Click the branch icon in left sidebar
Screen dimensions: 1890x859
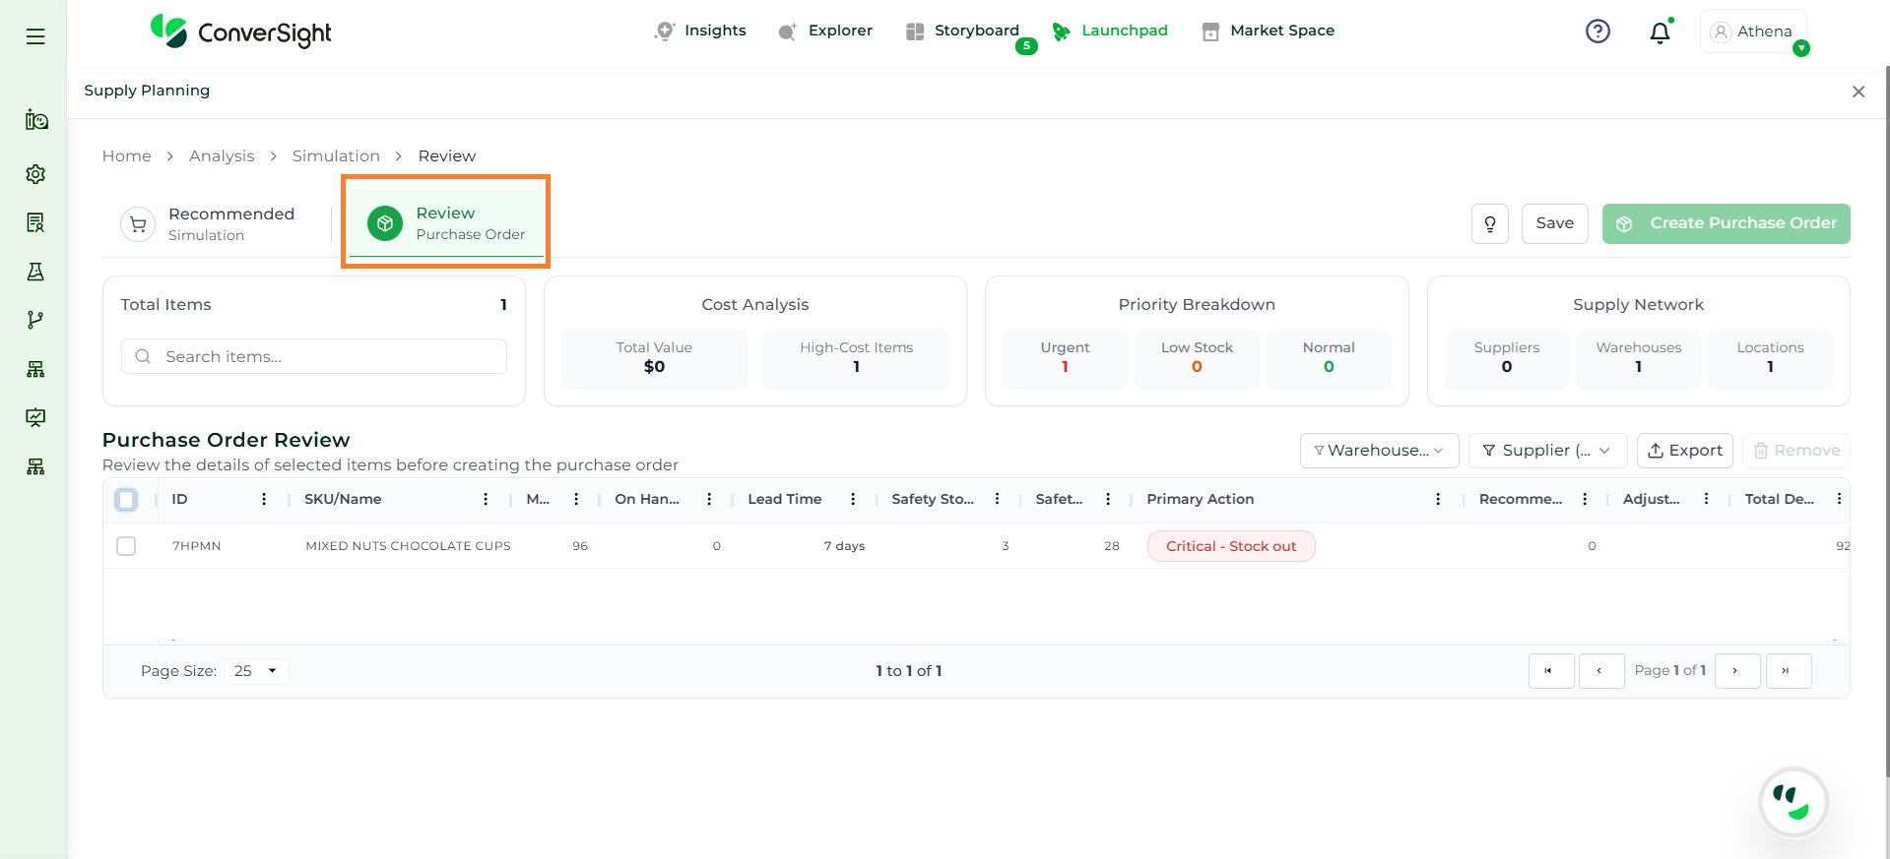point(35,320)
